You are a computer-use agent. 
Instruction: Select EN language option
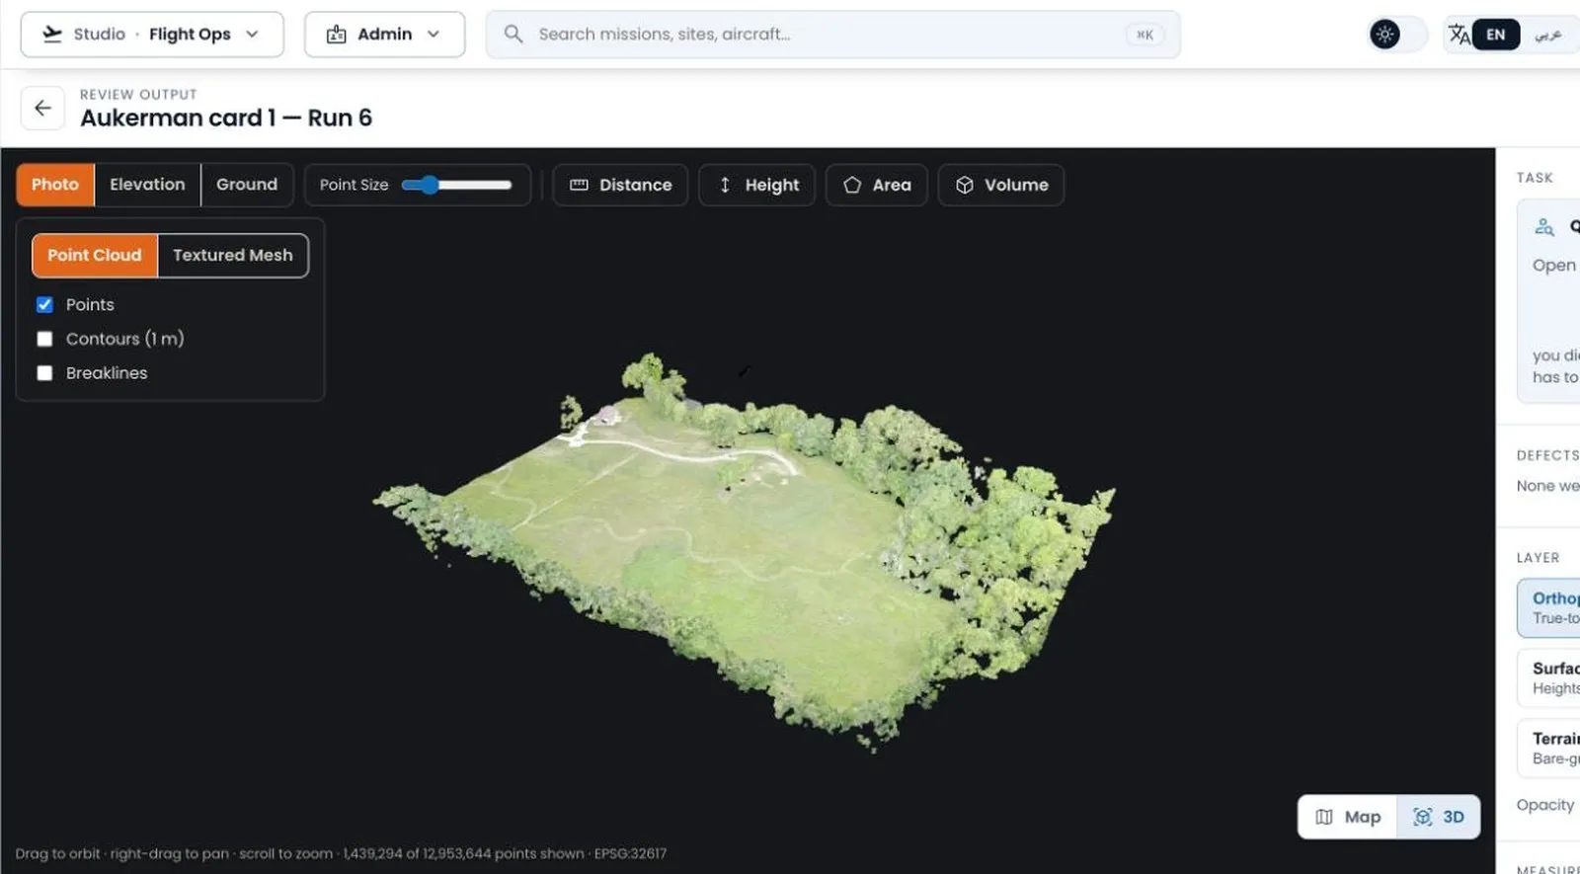[1496, 35]
